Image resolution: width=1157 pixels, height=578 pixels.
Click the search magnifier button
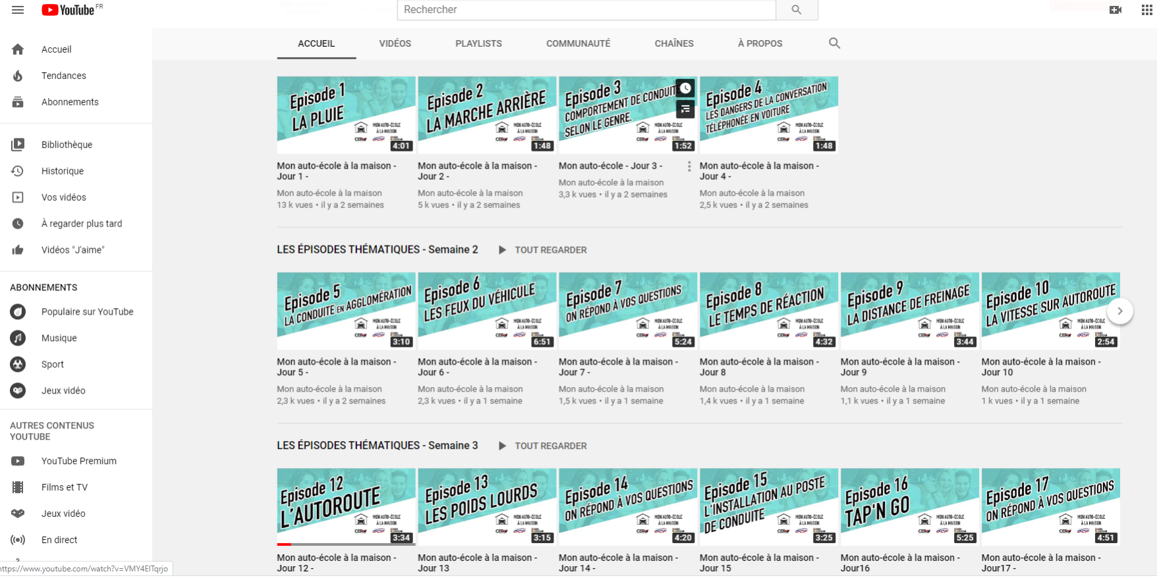(x=796, y=10)
